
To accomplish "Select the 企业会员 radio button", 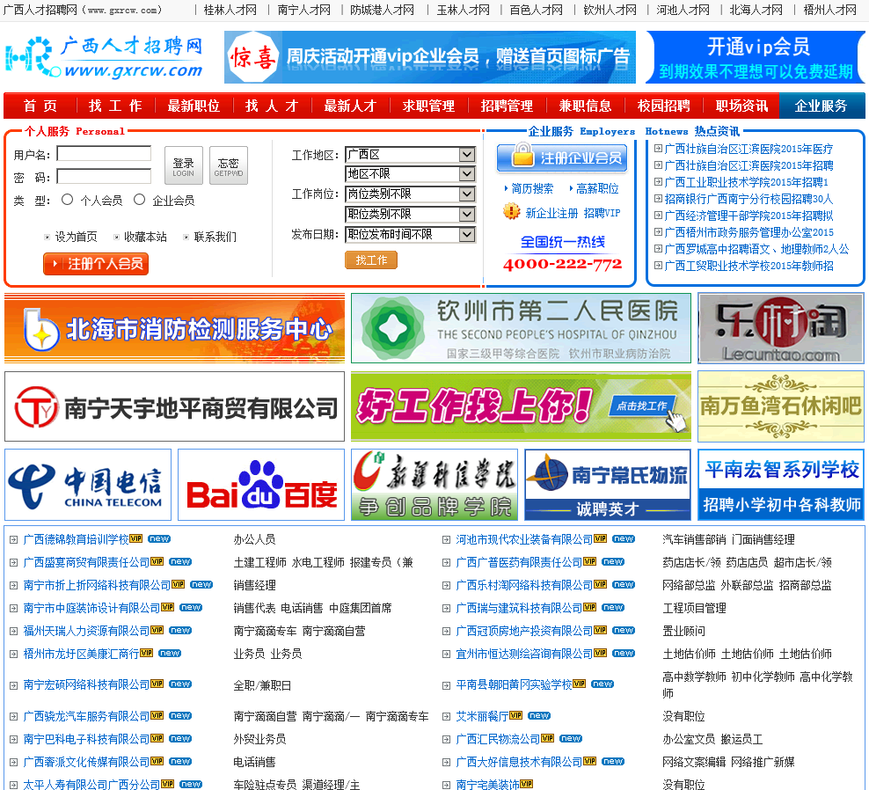I will point(139,199).
